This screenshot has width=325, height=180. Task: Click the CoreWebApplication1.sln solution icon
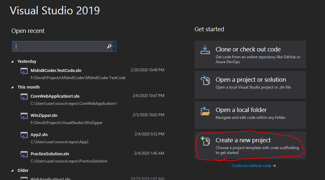pyautogui.click(x=24, y=97)
